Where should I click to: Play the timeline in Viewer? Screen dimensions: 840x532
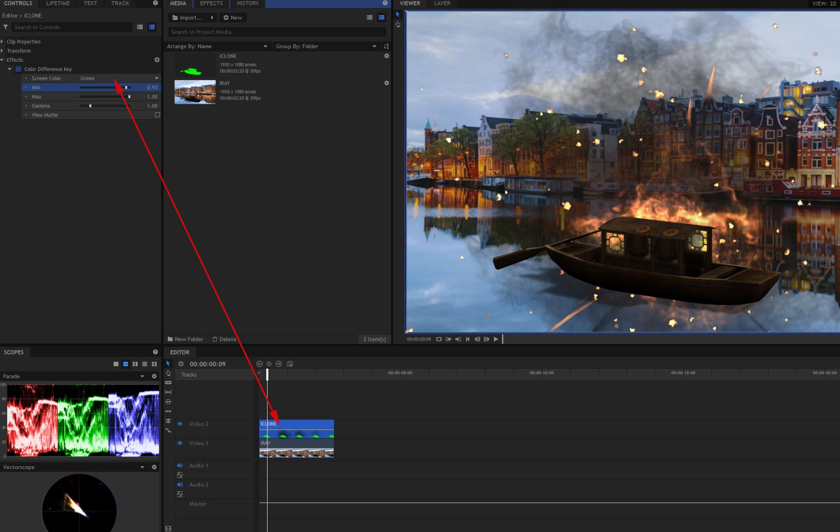click(496, 339)
